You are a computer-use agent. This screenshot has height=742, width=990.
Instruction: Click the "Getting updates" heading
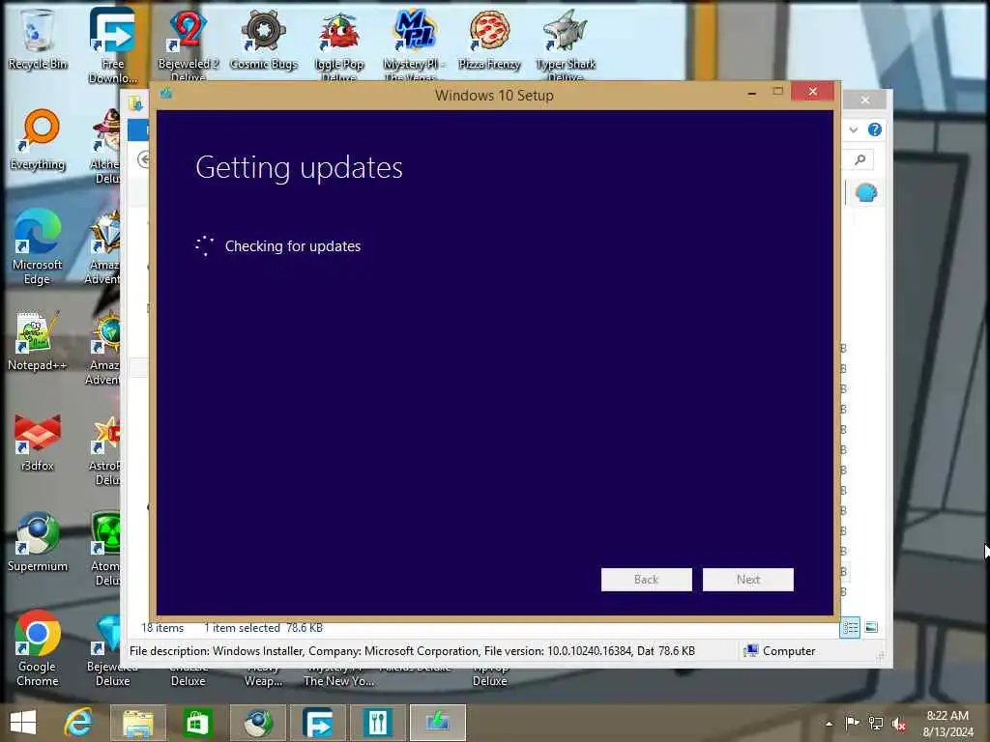(x=300, y=168)
